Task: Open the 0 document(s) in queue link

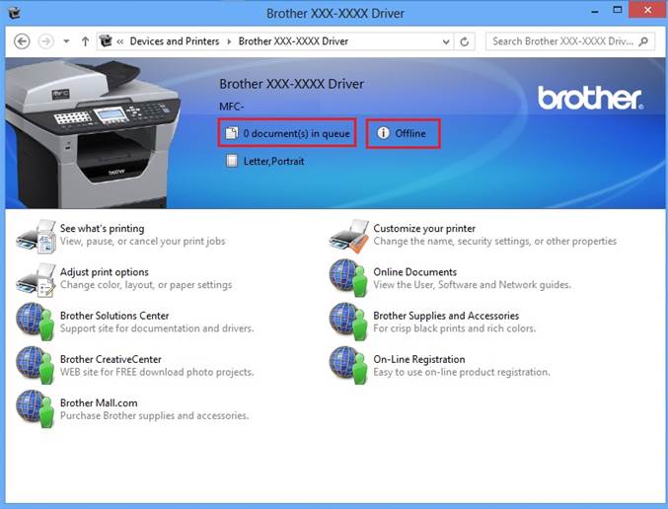Action: (296, 133)
